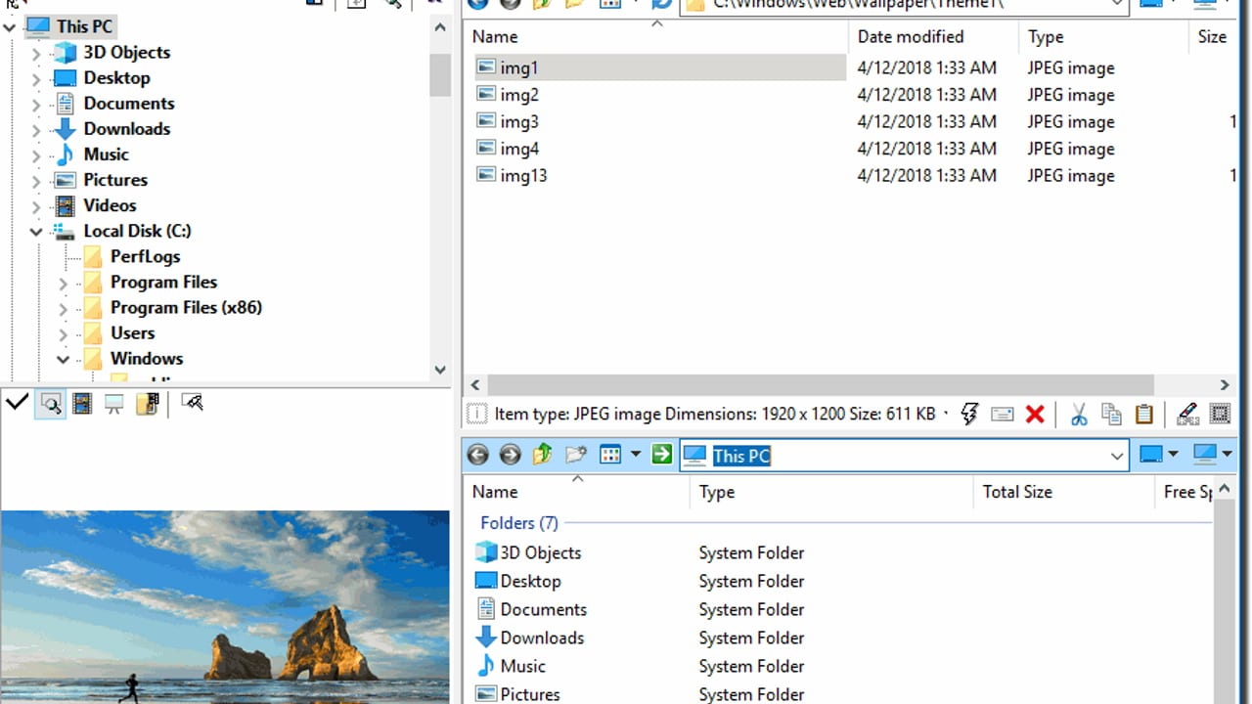The image size is (1252, 704).
Task: Open the view mode dropdown arrow
Action: [x=636, y=454]
